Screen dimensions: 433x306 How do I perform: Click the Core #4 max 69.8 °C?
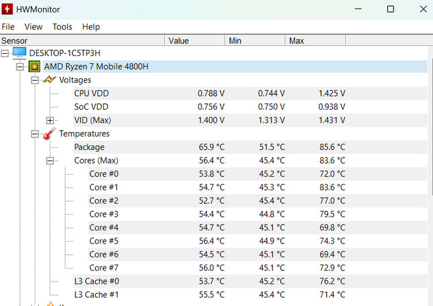point(332,227)
